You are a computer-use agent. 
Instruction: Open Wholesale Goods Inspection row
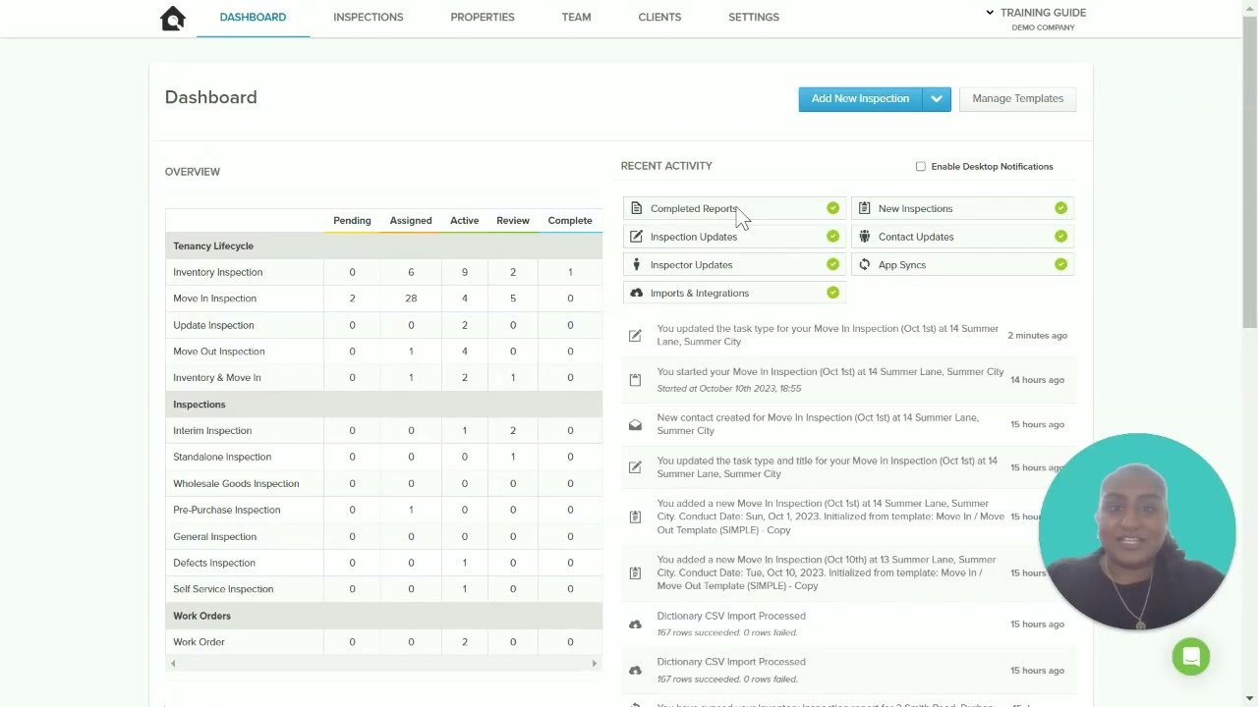[236, 483]
